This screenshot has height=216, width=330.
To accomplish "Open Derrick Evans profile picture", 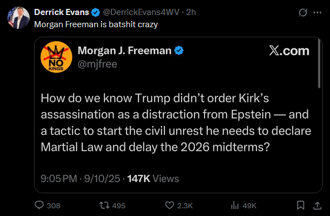I will tap(18, 18).
